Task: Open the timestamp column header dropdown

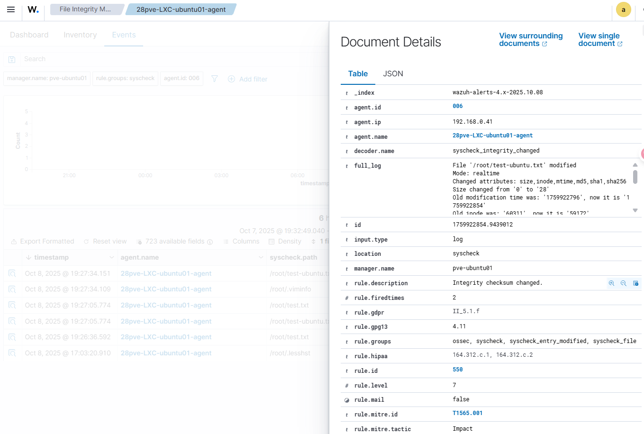Action: (112, 257)
